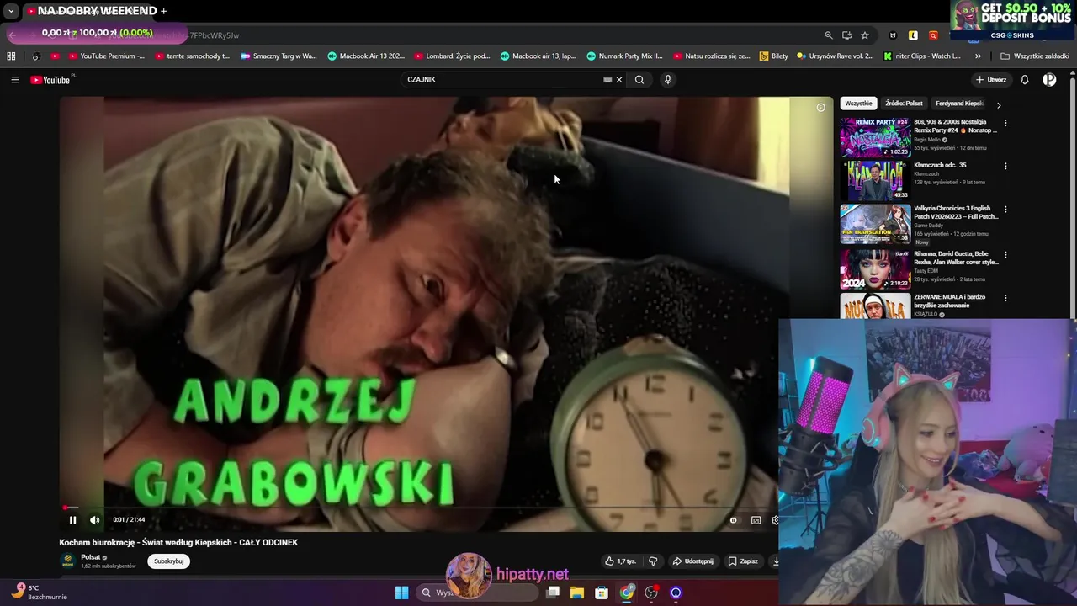The image size is (1077, 606).
Task: Open 80s, 90s & 2000s Nostalgia Remix thumbnail
Action: (875, 136)
